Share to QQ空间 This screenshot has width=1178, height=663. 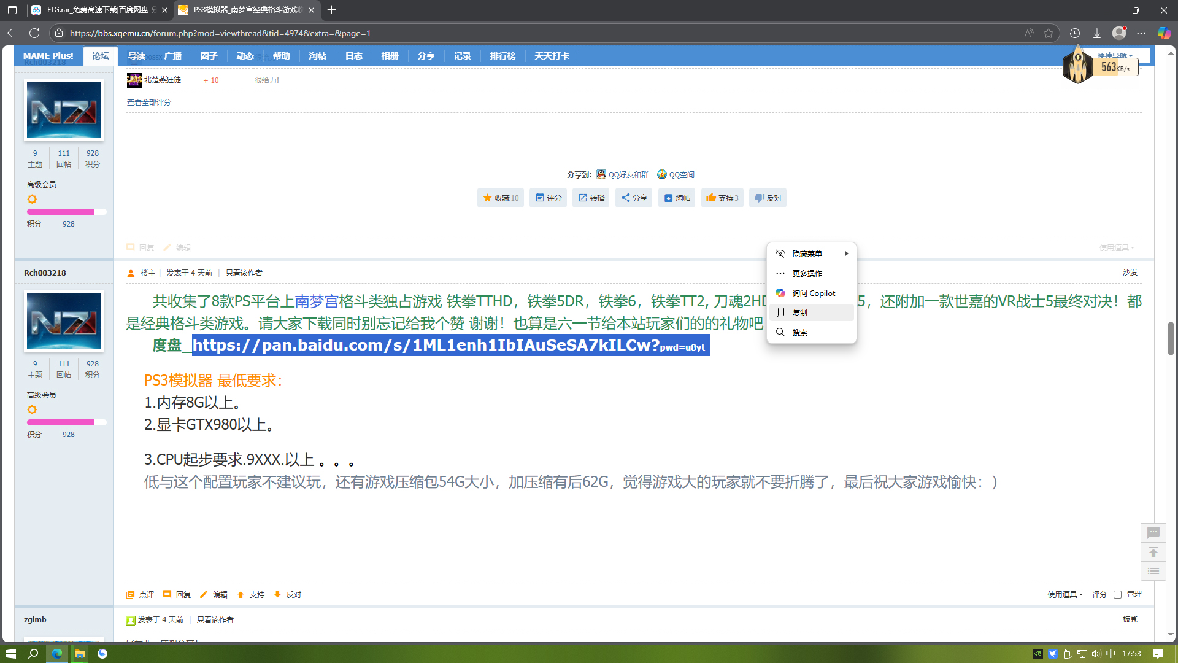[x=676, y=174]
